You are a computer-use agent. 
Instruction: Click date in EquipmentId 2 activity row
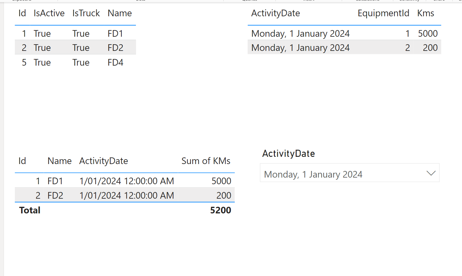[x=300, y=48]
